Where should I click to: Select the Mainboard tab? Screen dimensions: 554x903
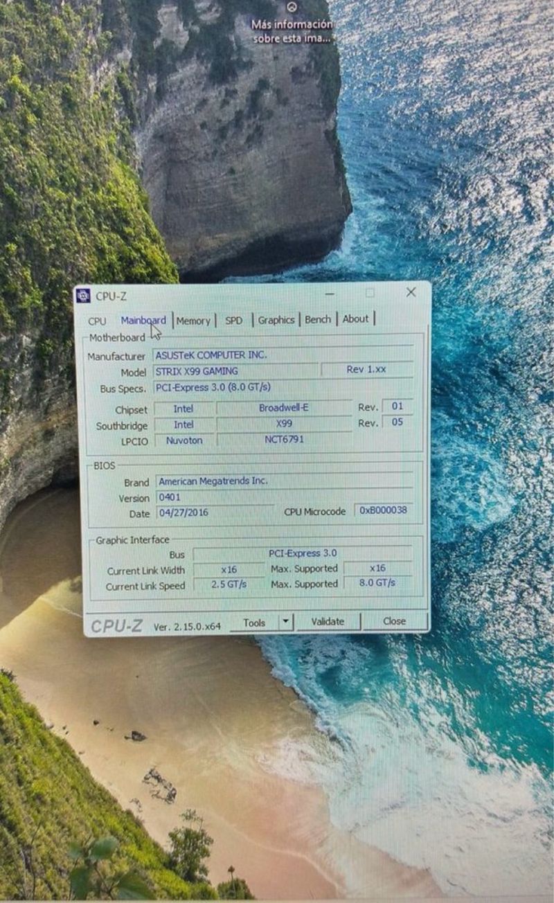point(143,321)
